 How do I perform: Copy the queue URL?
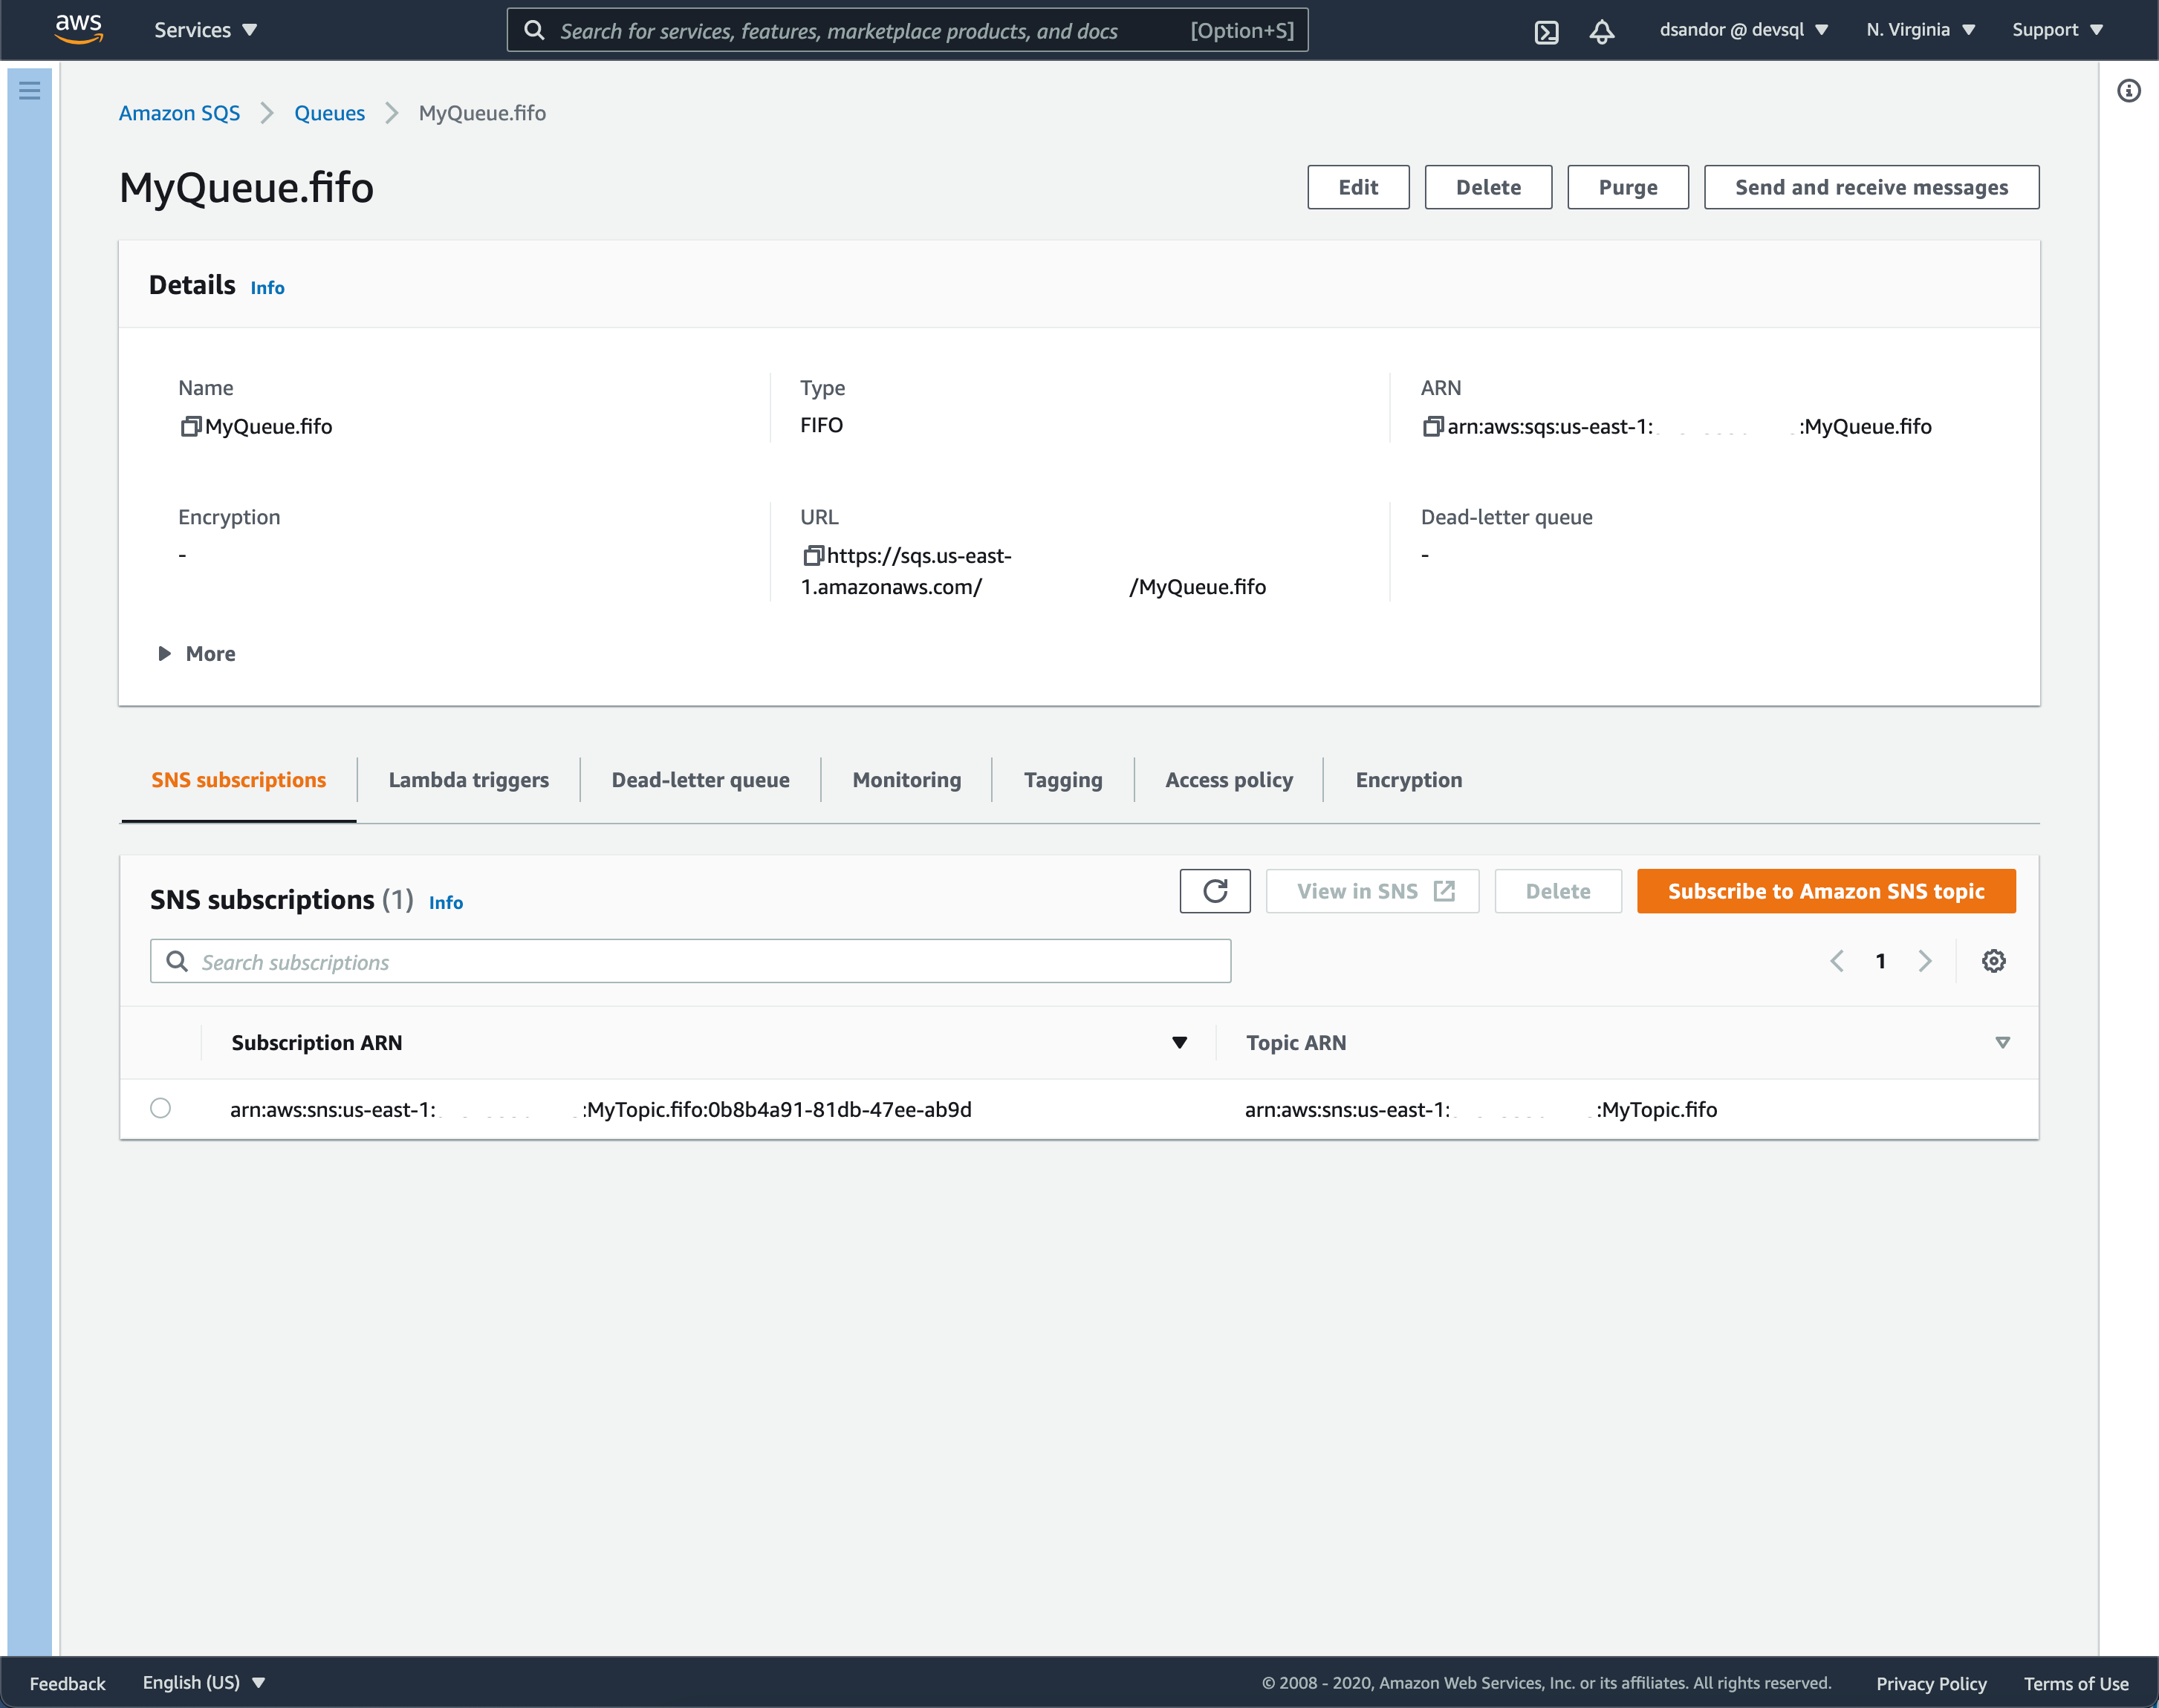(x=812, y=556)
